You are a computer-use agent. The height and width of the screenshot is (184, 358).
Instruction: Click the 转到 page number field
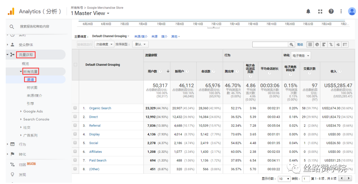(x=306, y=179)
